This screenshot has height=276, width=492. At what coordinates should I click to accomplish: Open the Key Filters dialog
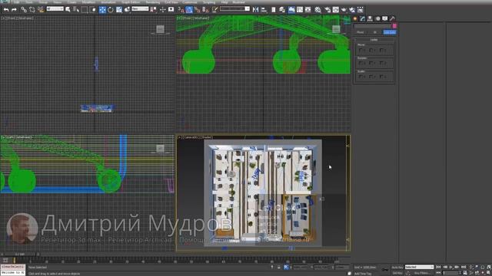(x=422, y=273)
